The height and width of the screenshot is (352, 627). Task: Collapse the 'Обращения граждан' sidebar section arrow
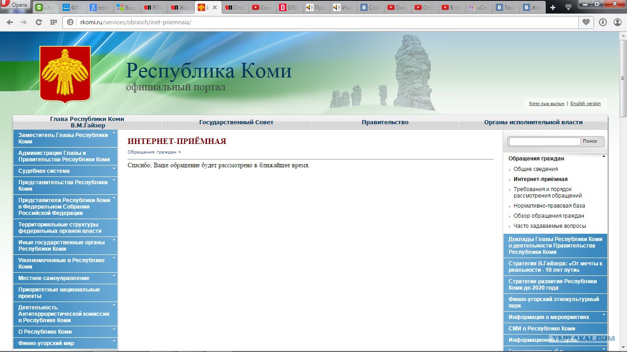[x=604, y=157]
